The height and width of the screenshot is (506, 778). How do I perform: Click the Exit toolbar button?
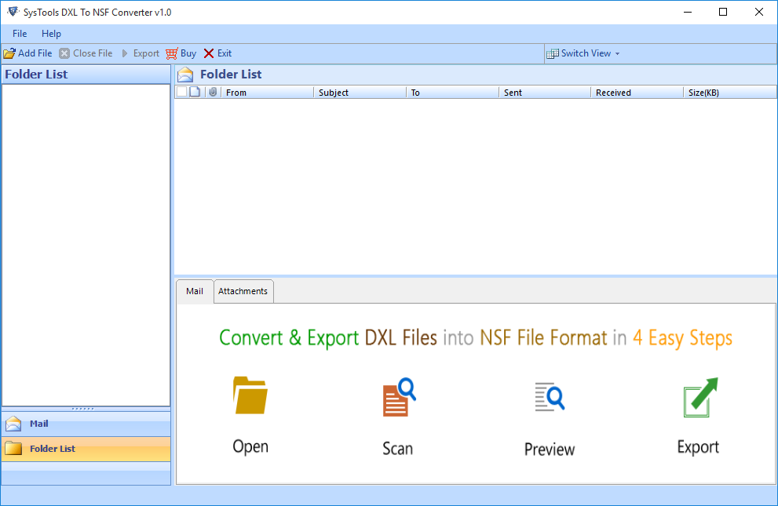click(217, 53)
